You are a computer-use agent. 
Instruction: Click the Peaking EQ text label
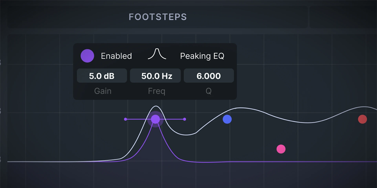click(202, 56)
